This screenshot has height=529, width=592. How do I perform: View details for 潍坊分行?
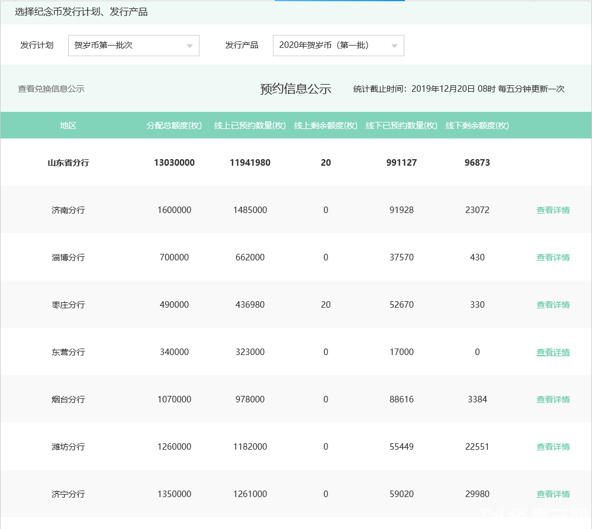[x=553, y=447]
